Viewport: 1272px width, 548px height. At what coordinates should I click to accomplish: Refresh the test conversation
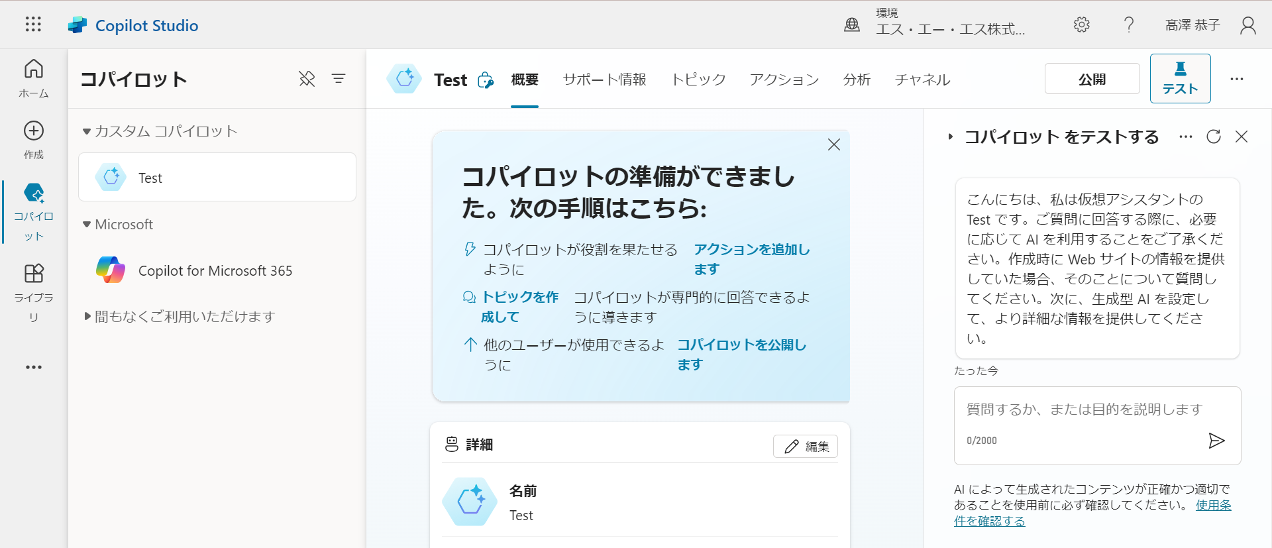coord(1214,137)
